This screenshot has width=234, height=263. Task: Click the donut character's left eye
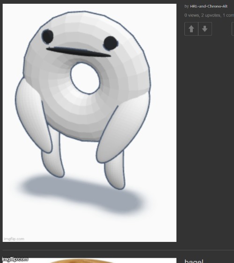click(x=47, y=36)
